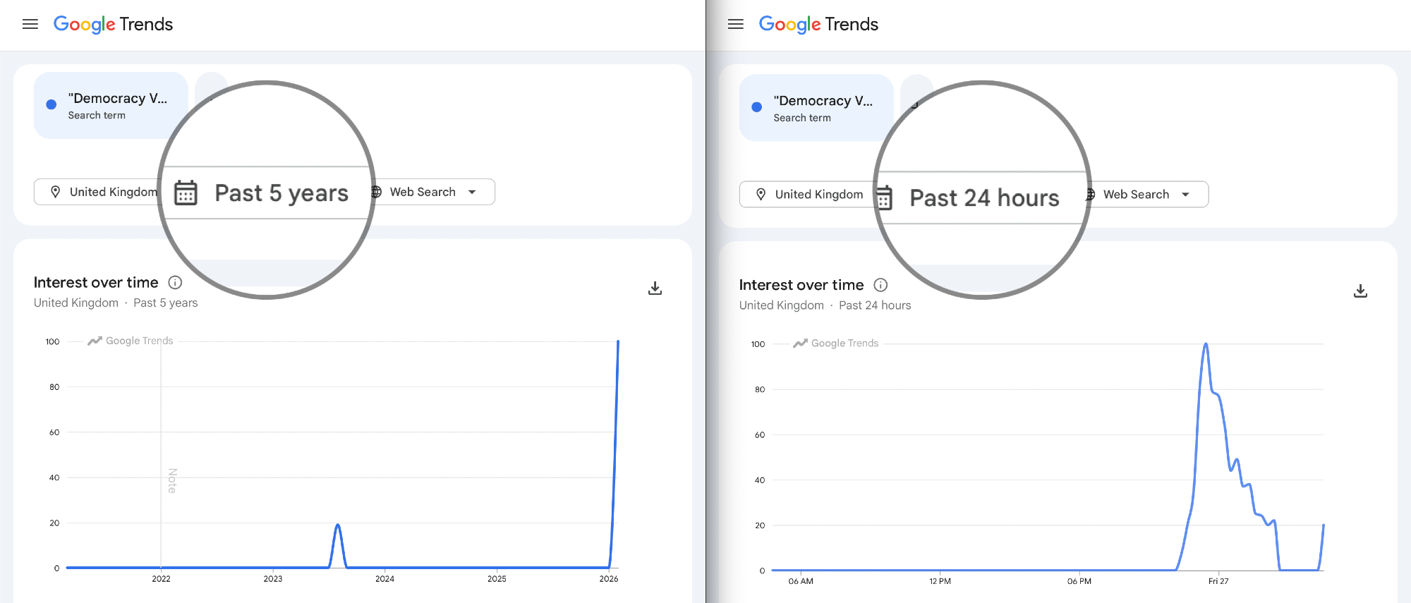Open the Past 24 hours time range picker

pyautogui.click(x=984, y=198)
